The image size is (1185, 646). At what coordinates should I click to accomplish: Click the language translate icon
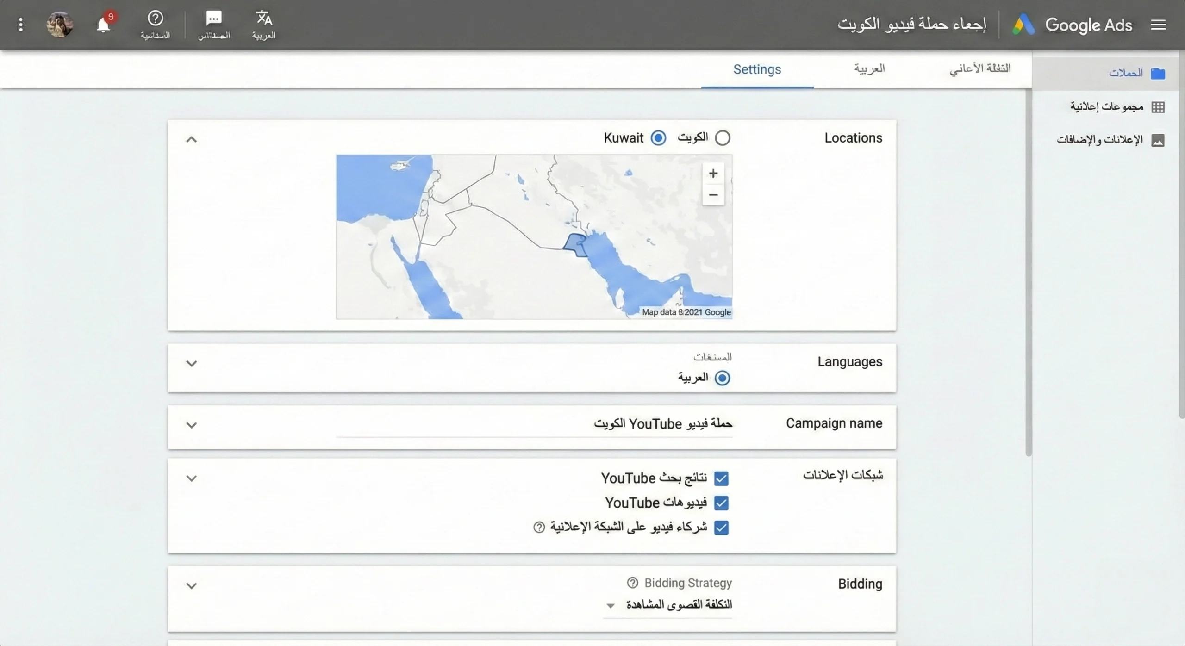click(264, 19)
